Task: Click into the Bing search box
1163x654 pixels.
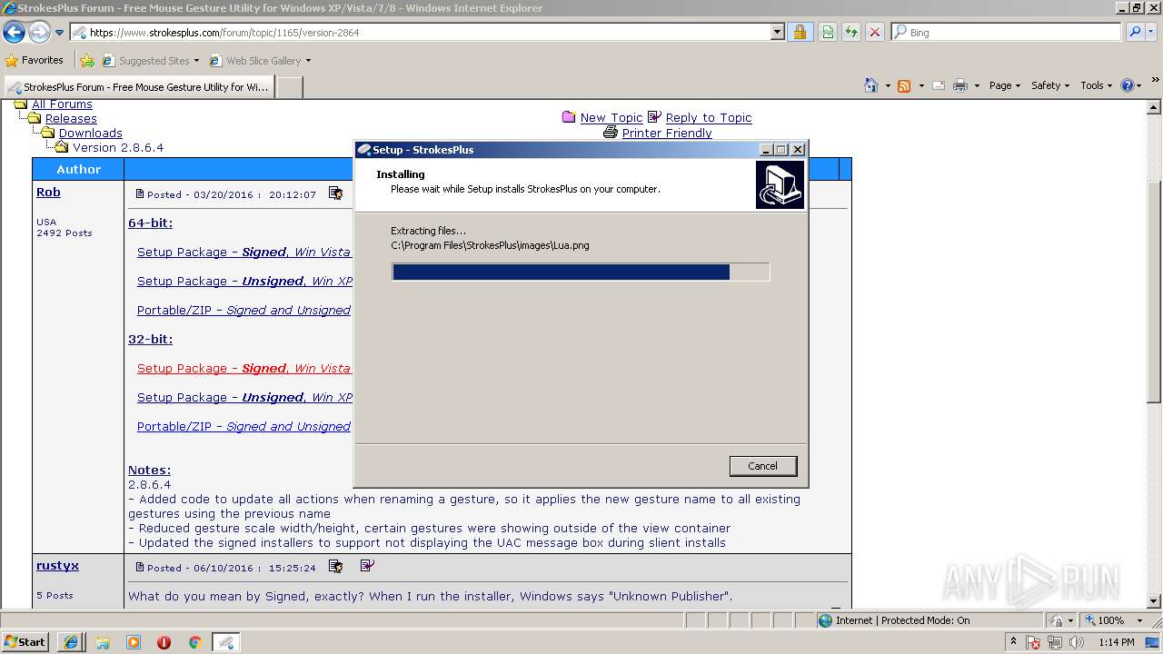Action: [x=1007, y=32]
